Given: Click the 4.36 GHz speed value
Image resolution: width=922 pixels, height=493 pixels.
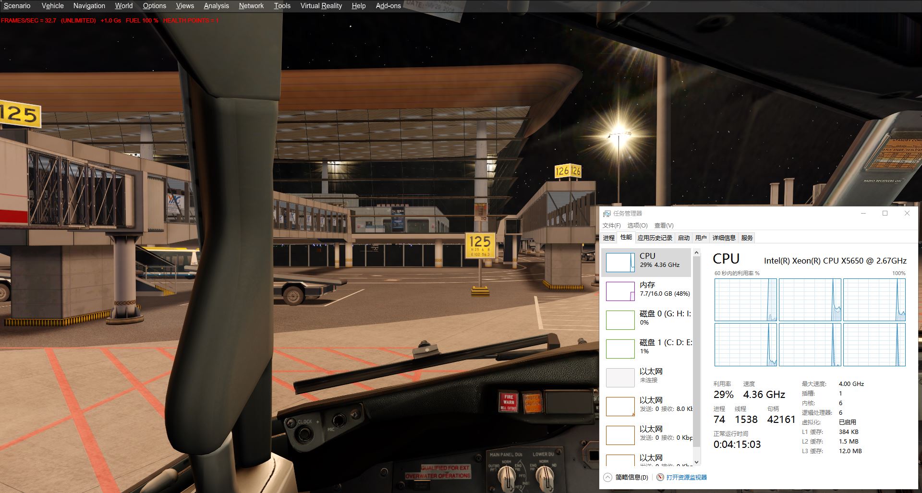Looking at the screenshot, I should click(764, 395).
